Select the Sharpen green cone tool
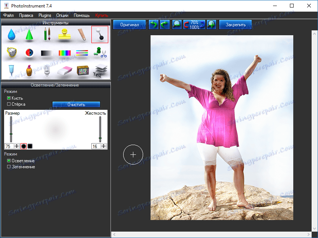The width and height of the screenshot is (318, 238). [29, 34]
